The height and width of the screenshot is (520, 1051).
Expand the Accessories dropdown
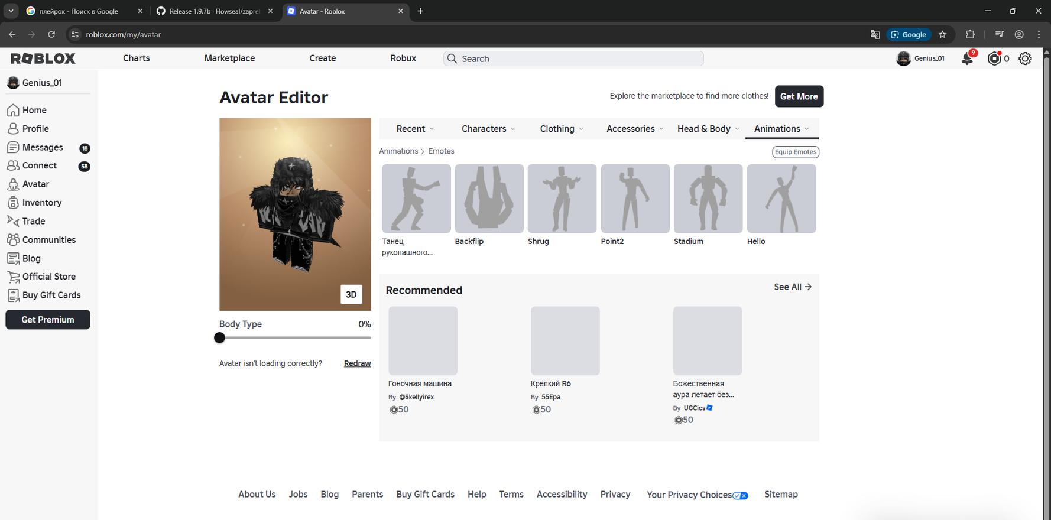click(x=634, y=129)
